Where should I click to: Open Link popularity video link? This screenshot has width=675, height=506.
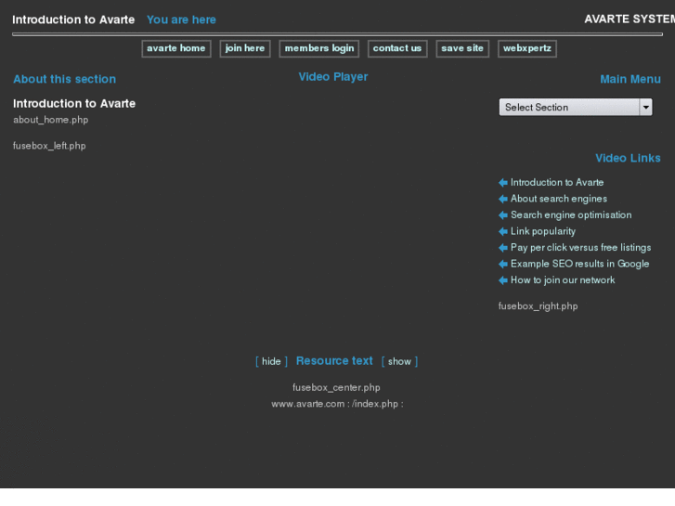click(543, 232)
